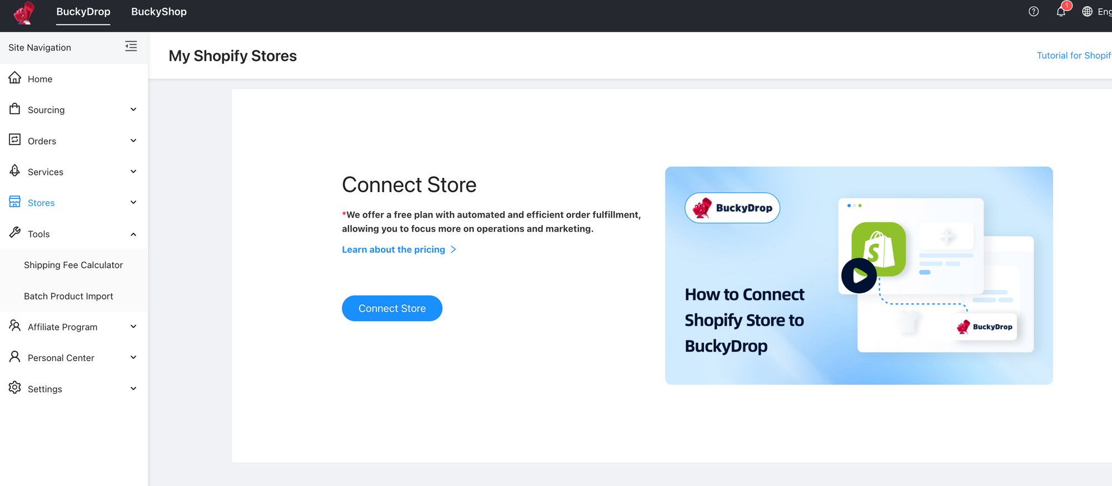The height and width of the screenshot is (486, 1112).
Task: Click the Settings gear icon
Action: (x=15, y=388)
